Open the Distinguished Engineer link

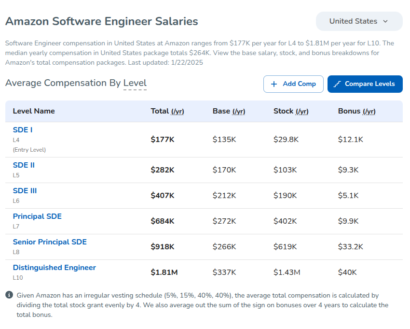point(55,268)
